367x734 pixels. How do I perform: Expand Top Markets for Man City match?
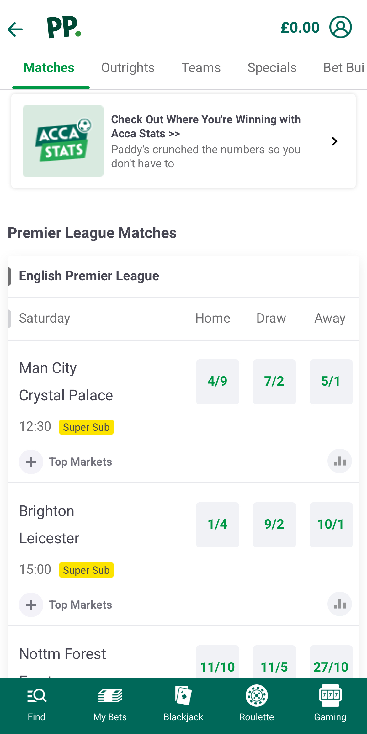point(31,462)
